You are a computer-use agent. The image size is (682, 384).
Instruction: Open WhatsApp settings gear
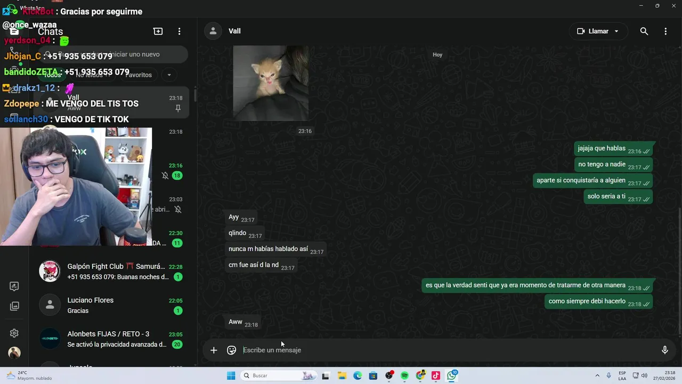point(14,333)
